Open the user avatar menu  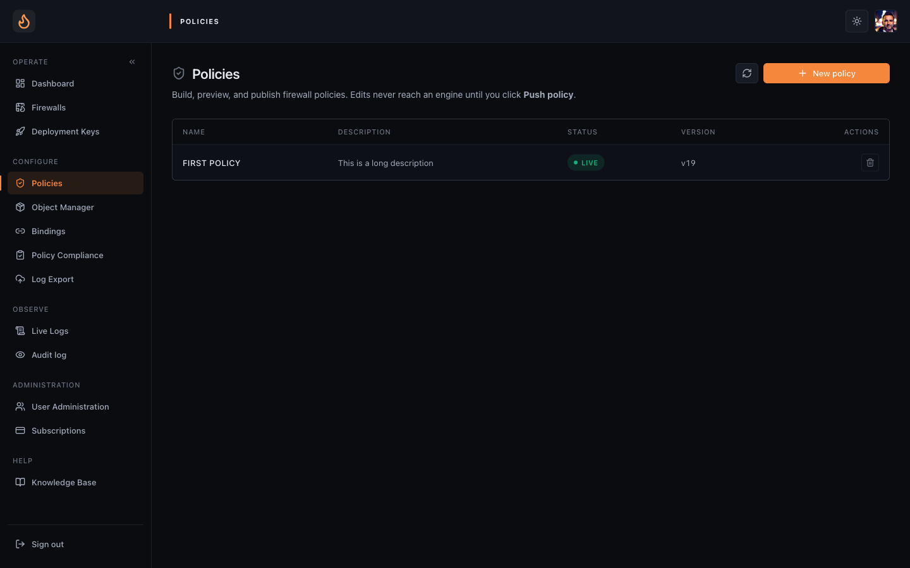(886, 21)
